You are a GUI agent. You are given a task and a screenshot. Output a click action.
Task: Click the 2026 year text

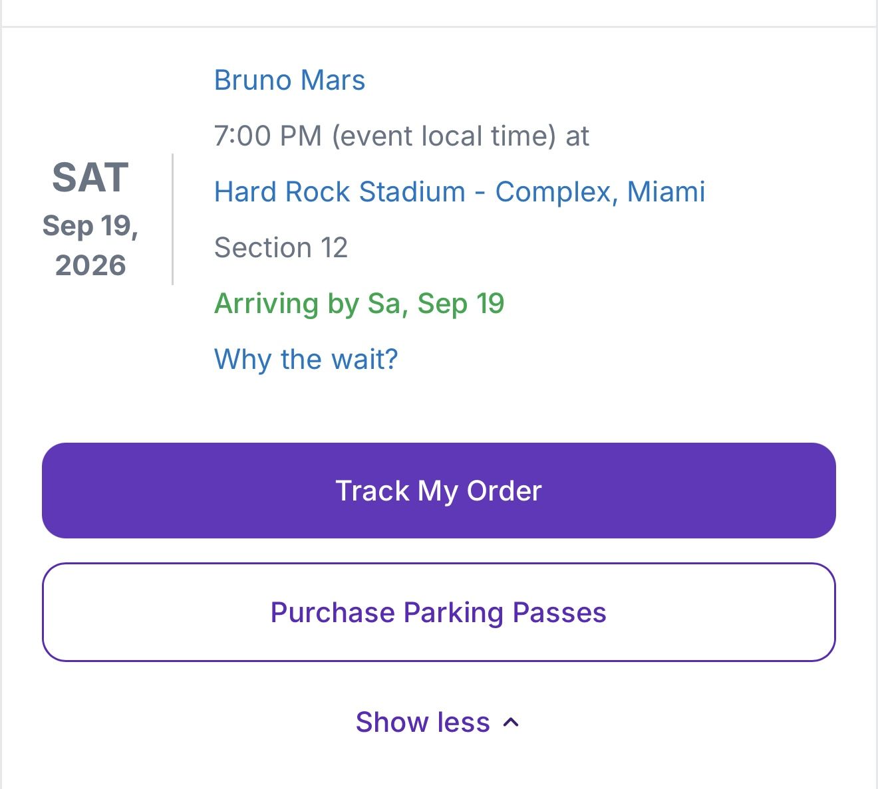coord(90,265)
